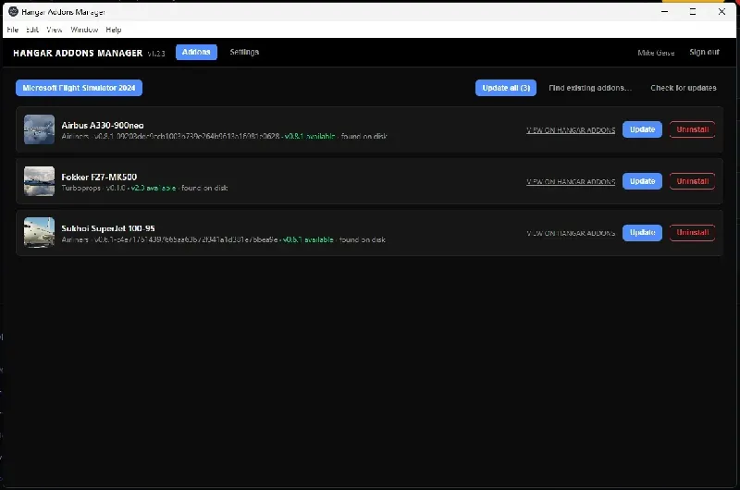Click the Hangar Addons Manager title bar icon
This screenshot has width=740, height=490.
[13, 11]
